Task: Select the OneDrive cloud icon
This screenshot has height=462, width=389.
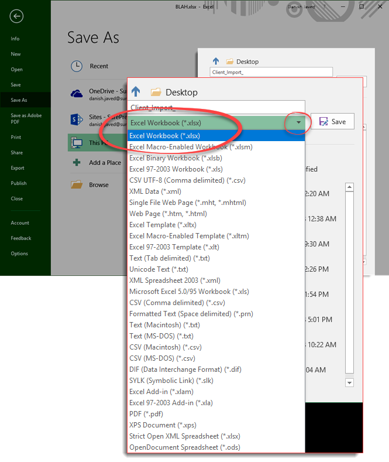Action: (76, 93)
